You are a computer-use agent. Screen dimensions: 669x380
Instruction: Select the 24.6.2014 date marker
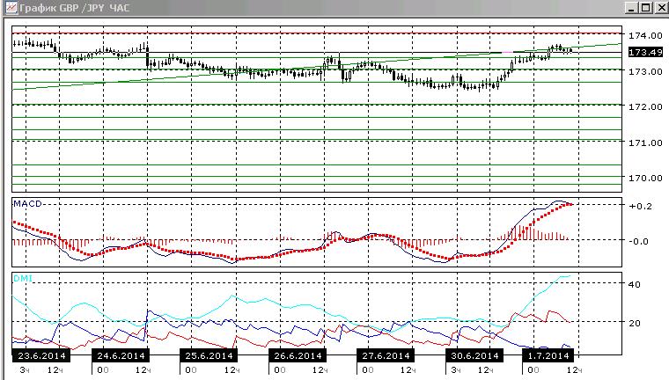point(121,355)
